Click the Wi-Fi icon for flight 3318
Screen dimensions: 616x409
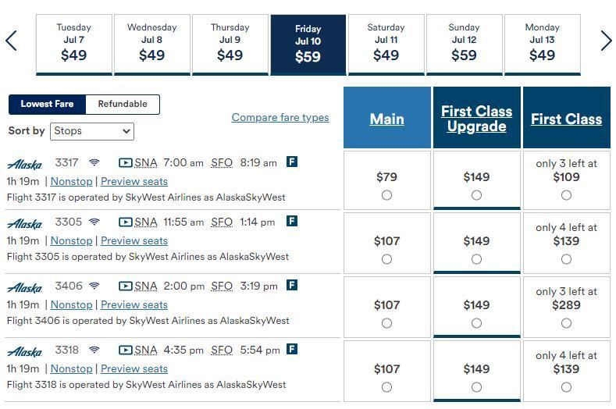point(94,350)
